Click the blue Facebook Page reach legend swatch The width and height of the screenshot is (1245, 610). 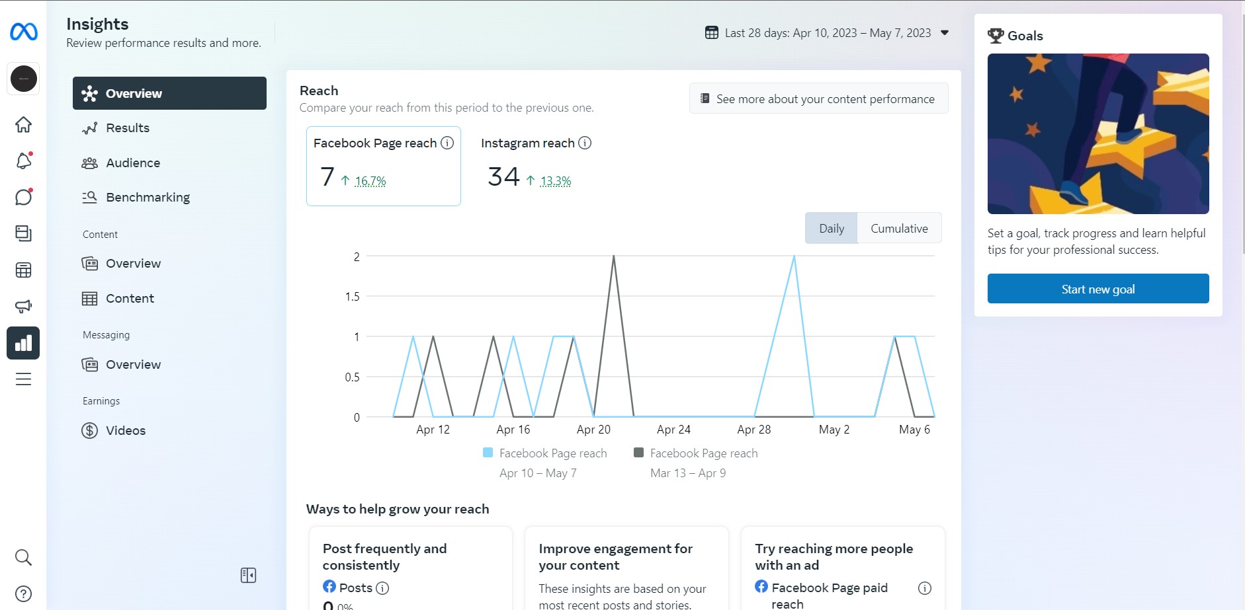pyautogui.click(x=488, y=453)
